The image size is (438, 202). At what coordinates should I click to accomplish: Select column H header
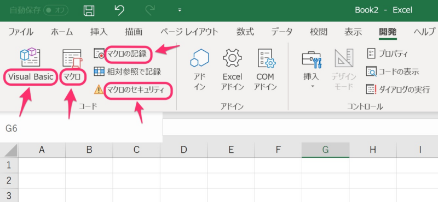[373, 150]
